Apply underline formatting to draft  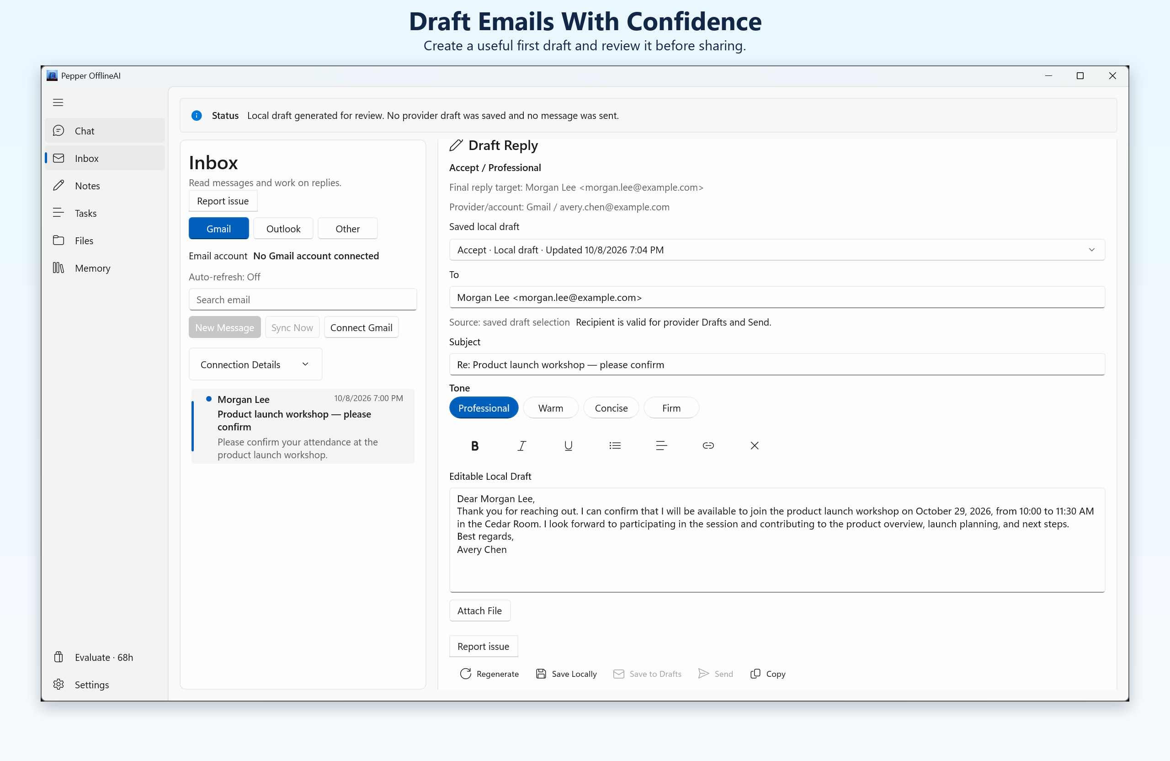click(x=568, y=446)
